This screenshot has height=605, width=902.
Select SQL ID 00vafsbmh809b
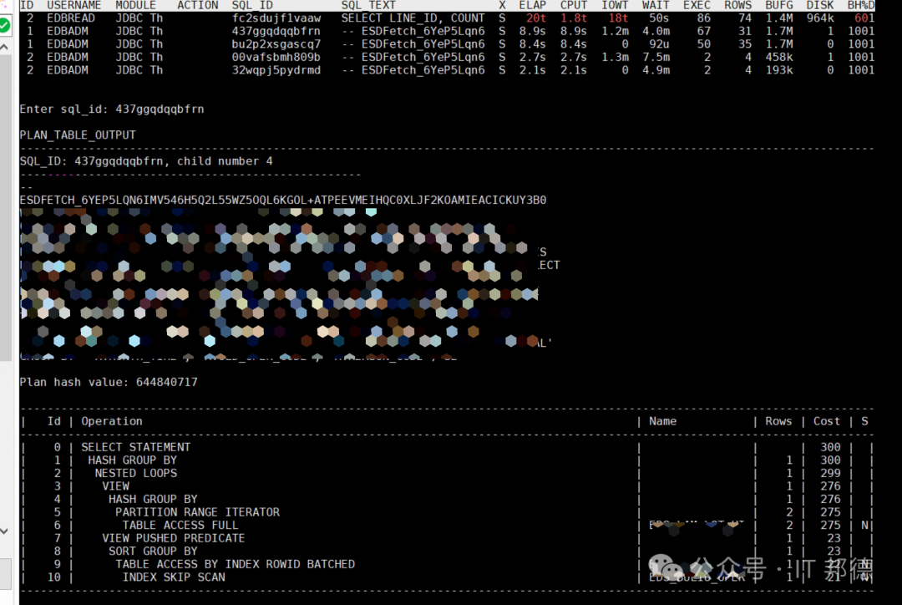276,57
